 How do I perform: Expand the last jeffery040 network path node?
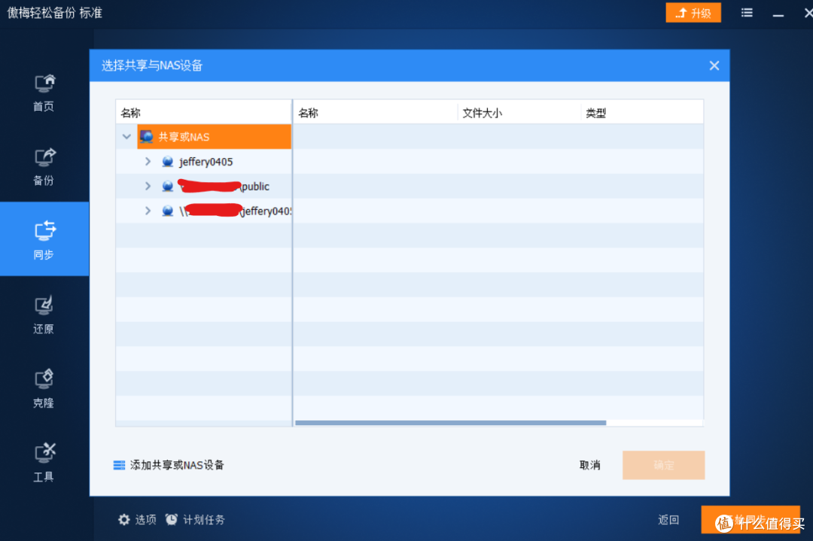(x=148, y=211)
